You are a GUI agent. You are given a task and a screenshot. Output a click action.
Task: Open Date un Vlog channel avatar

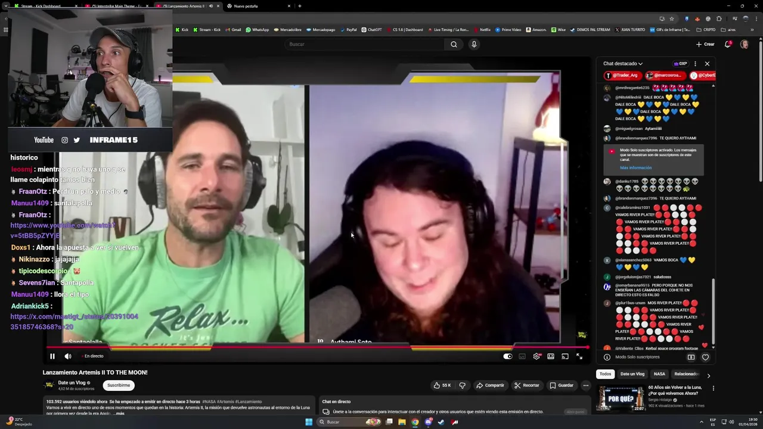coord(49,386)
